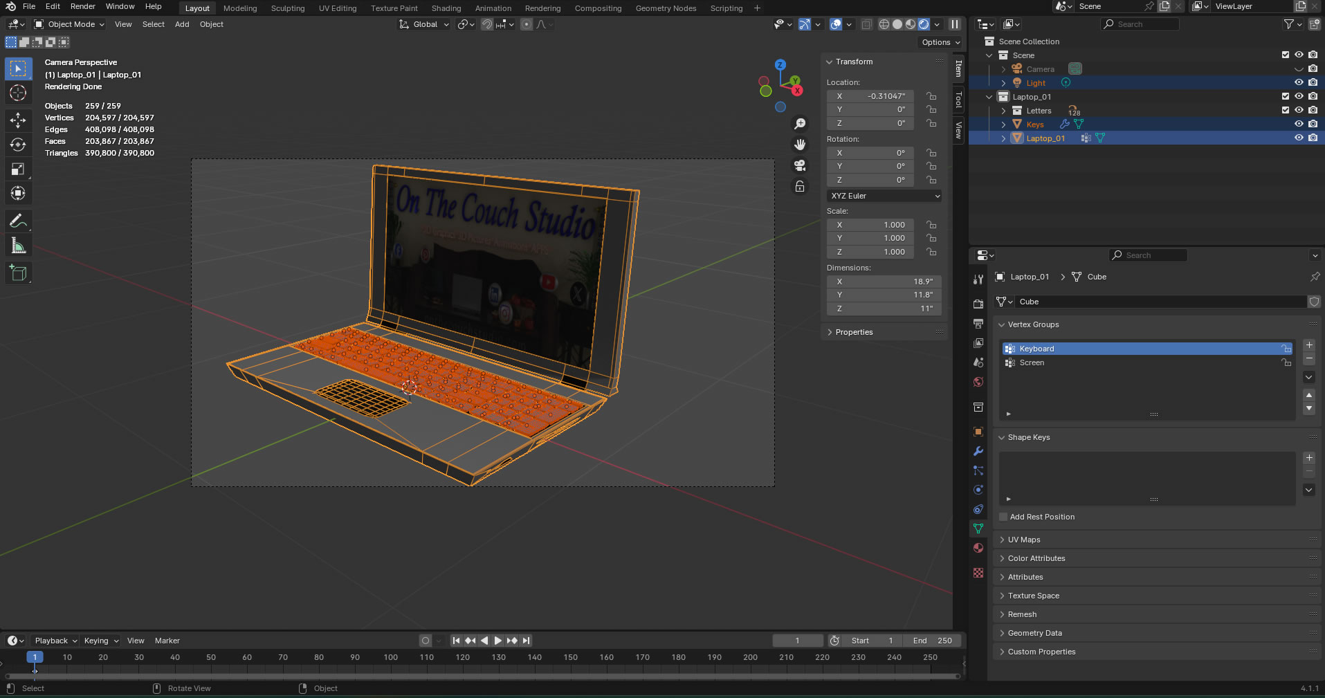Open the Render menu
Screen dimensions: 1325x698
pos(82,6)
